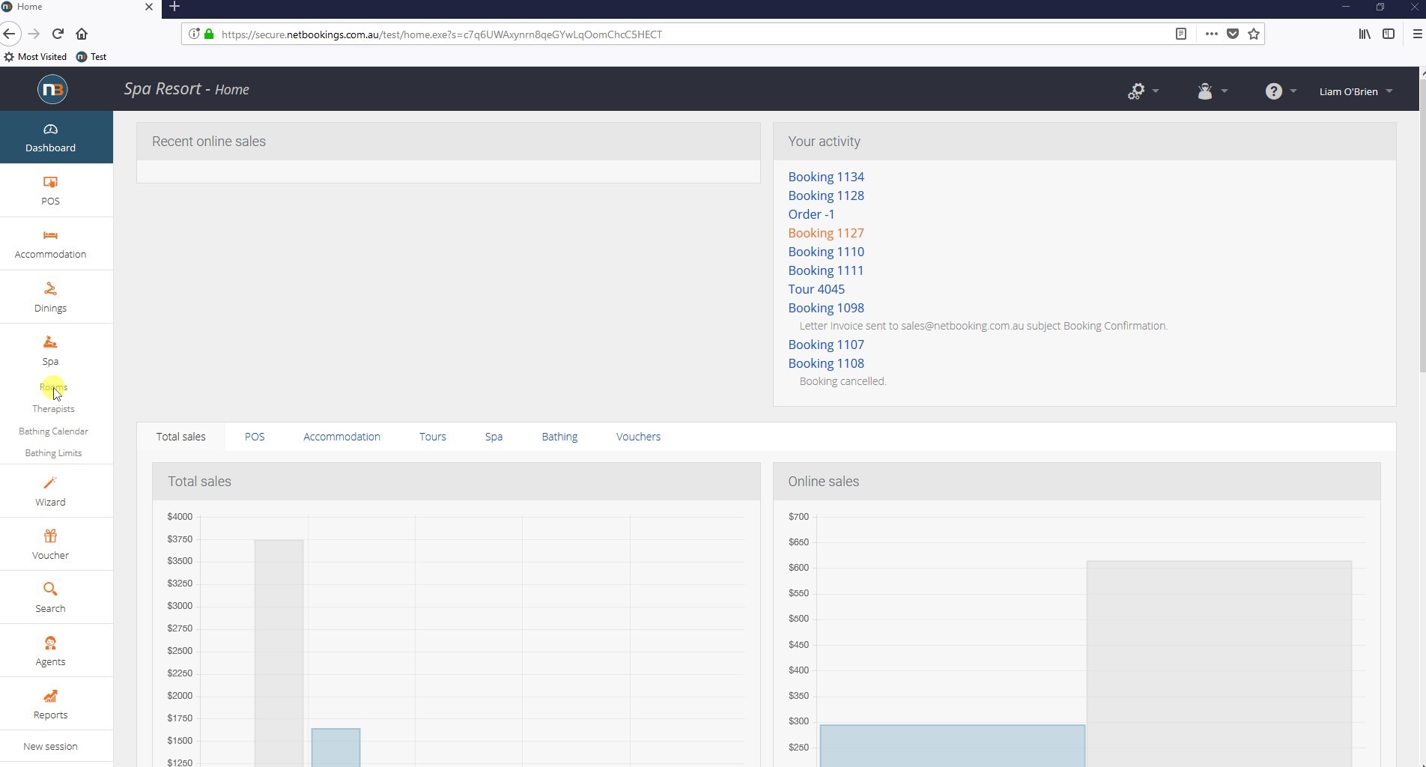Open Tour 4045 link
Viewport: 1426px width, 767px height.
click(816, 289)
